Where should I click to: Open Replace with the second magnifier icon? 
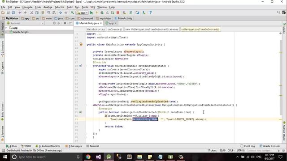54,13
